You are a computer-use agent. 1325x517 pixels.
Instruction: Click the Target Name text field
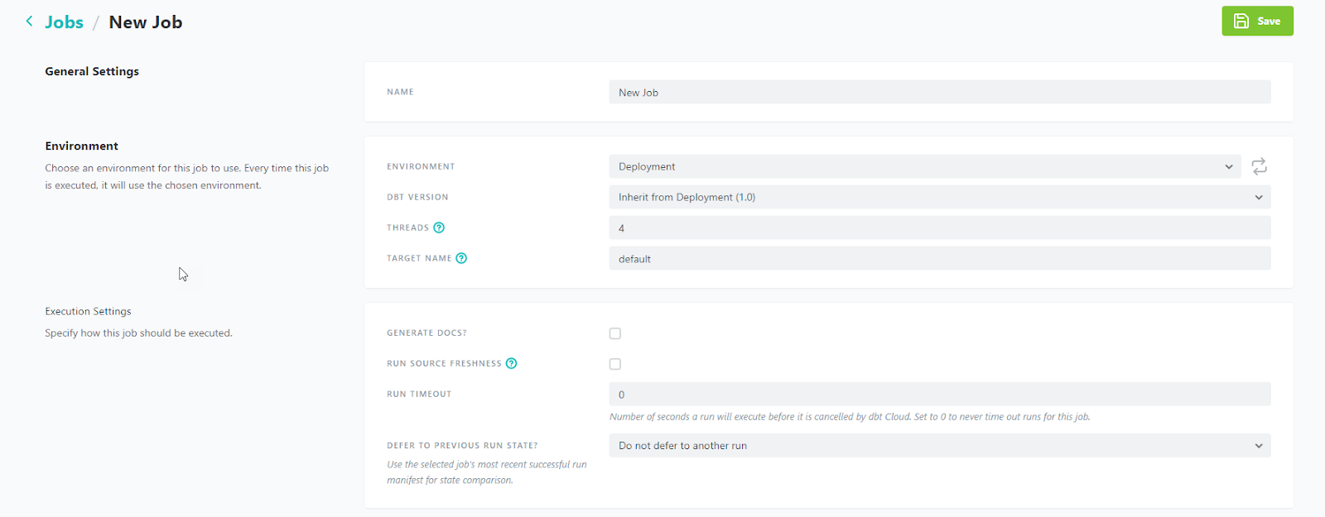click(x=939, y=259)
